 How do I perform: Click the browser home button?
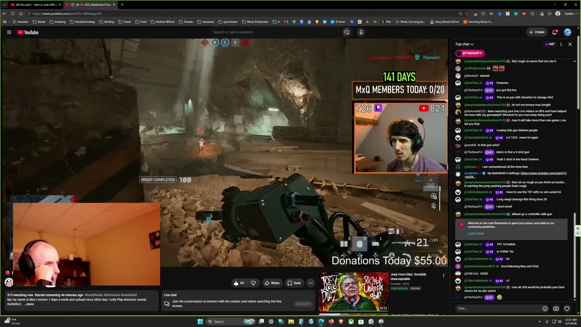click(x=20, y=14)
